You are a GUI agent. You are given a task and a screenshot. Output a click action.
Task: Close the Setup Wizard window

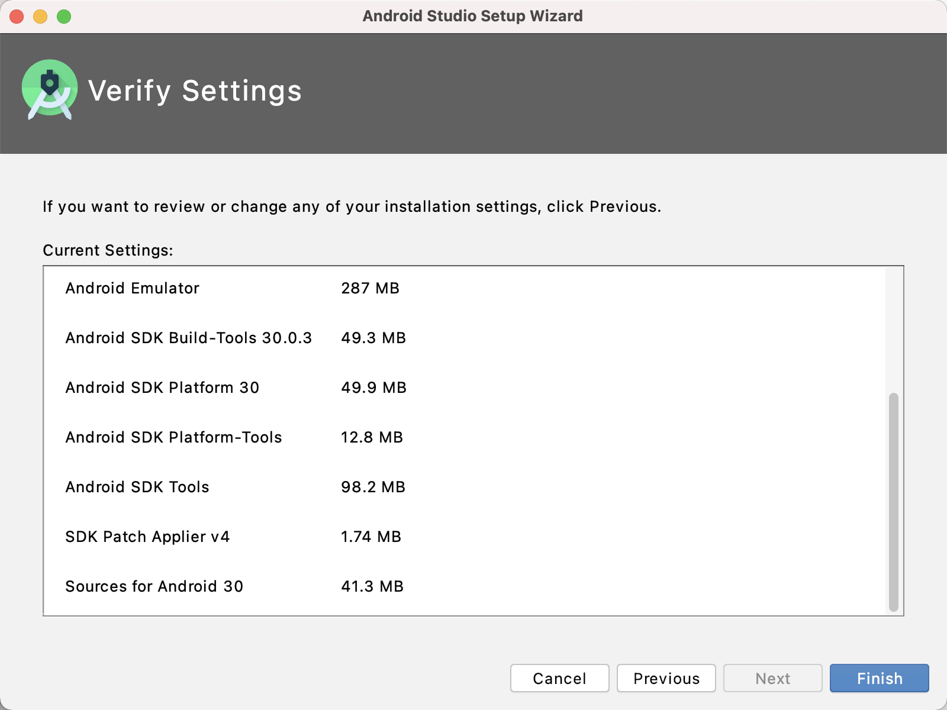click(17, 17)
